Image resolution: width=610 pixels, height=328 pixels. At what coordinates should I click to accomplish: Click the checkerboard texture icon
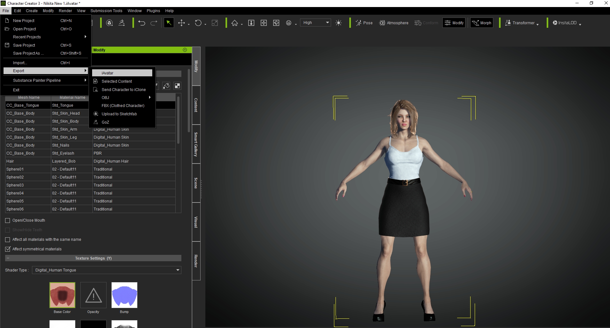click(177, 86)
